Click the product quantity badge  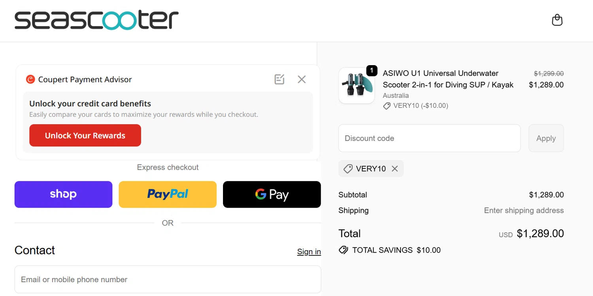click(372, 71)
